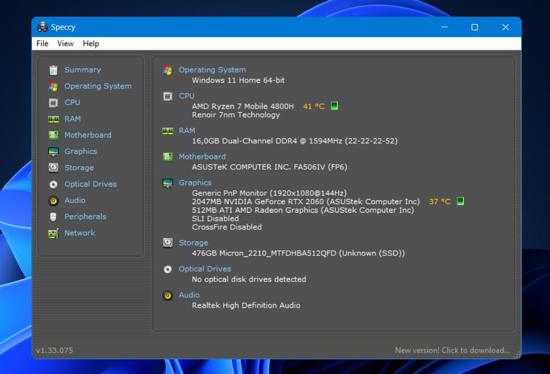
Task: Go to Peripherals section in sidebar
Action: click(85, 216)
